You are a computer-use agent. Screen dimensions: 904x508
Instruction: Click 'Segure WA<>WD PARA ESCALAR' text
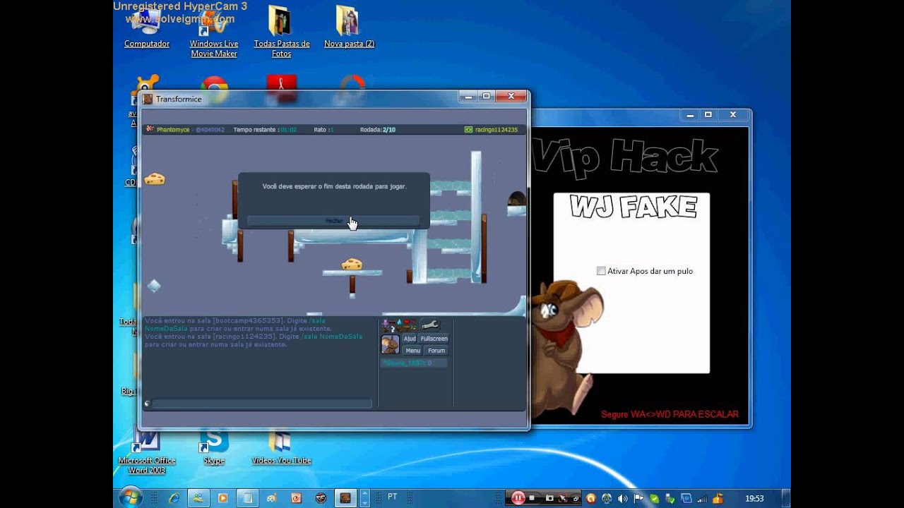(x=670, y=414)
